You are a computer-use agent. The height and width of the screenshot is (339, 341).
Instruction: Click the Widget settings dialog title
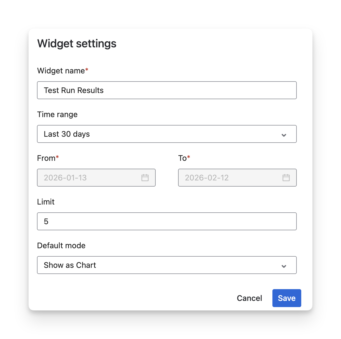[77, 44]
